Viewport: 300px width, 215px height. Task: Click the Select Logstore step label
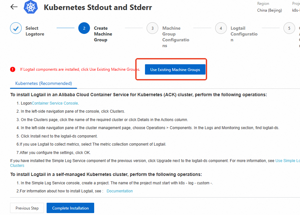pos(35,31)
